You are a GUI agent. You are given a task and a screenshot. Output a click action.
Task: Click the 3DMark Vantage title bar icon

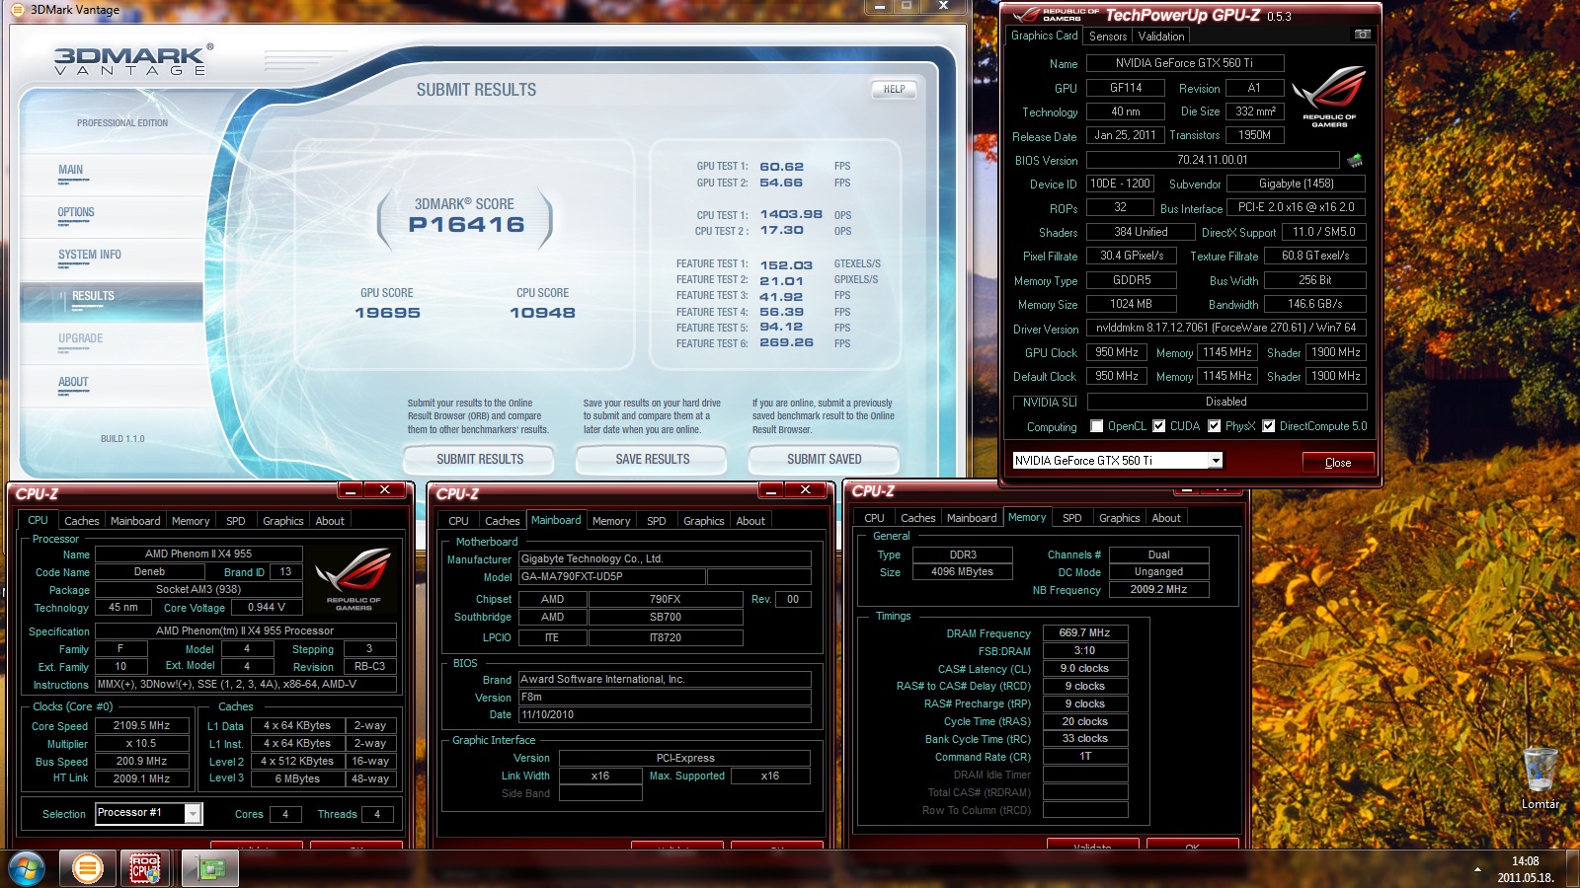tap(18, 10)
